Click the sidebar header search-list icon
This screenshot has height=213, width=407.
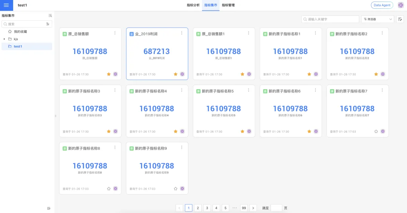50,15
